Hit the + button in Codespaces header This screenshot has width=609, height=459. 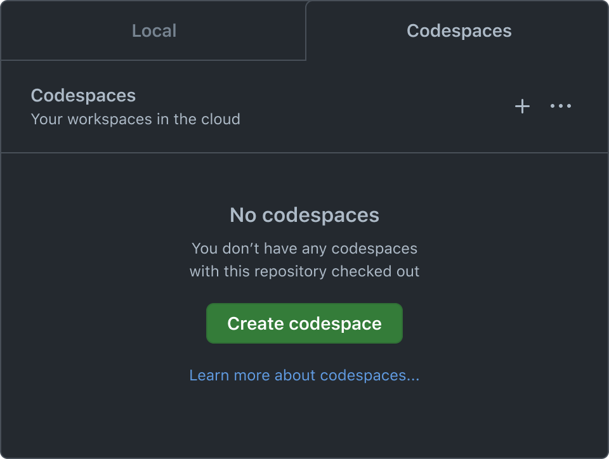(x=521, y=107)
